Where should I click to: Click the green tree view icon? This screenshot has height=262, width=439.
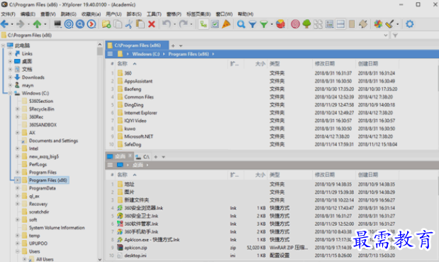306,24
